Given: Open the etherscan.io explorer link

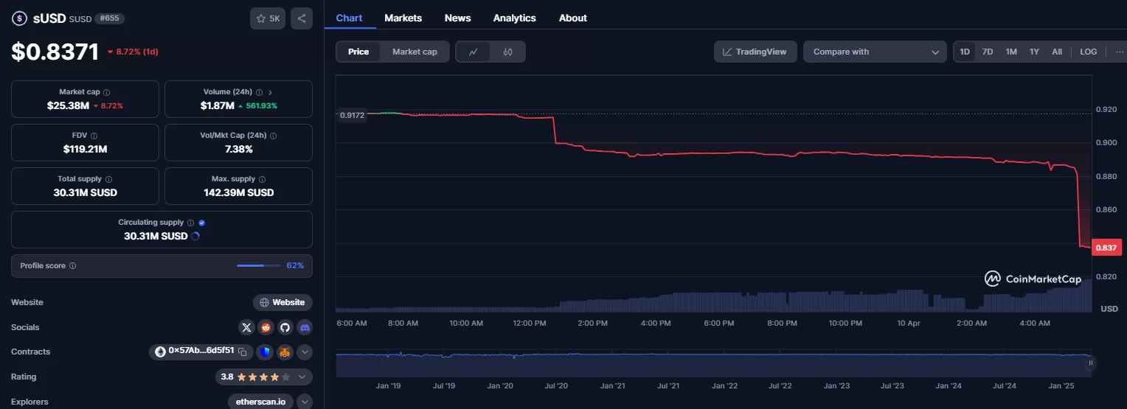Looking at the screenshot, I should [261, 402].
